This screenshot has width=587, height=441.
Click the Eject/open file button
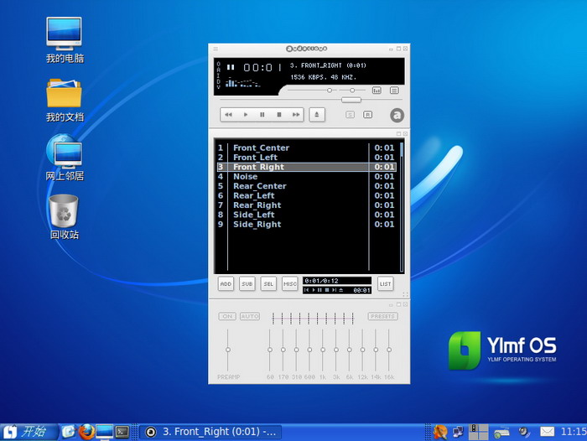coord(316,115)
